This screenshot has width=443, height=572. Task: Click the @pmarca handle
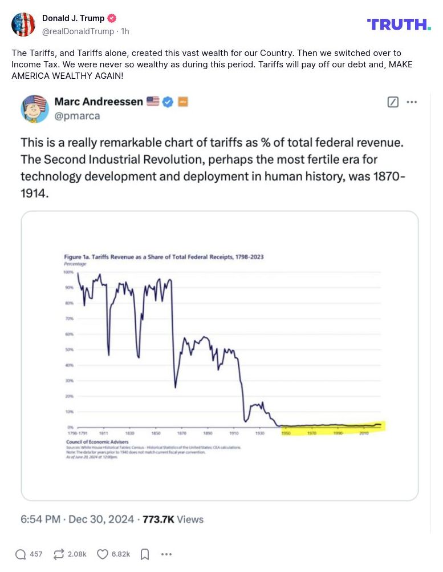[x=77, y=116]
